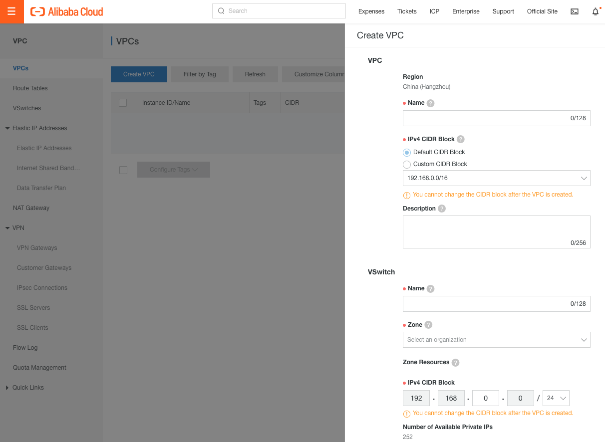
Task: Show help for Description field
Action: click(x=442, y=209)
